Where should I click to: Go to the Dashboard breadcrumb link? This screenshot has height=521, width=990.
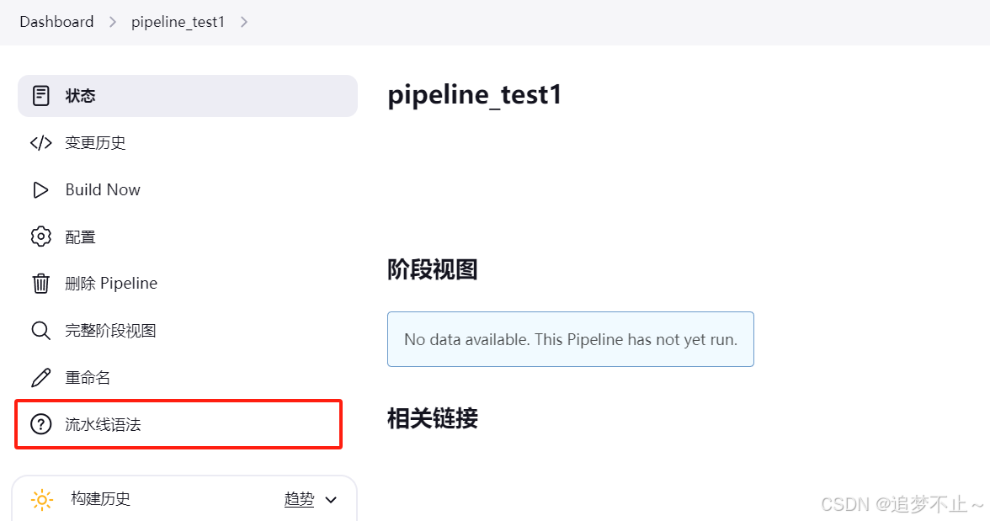tap(57, 22)
